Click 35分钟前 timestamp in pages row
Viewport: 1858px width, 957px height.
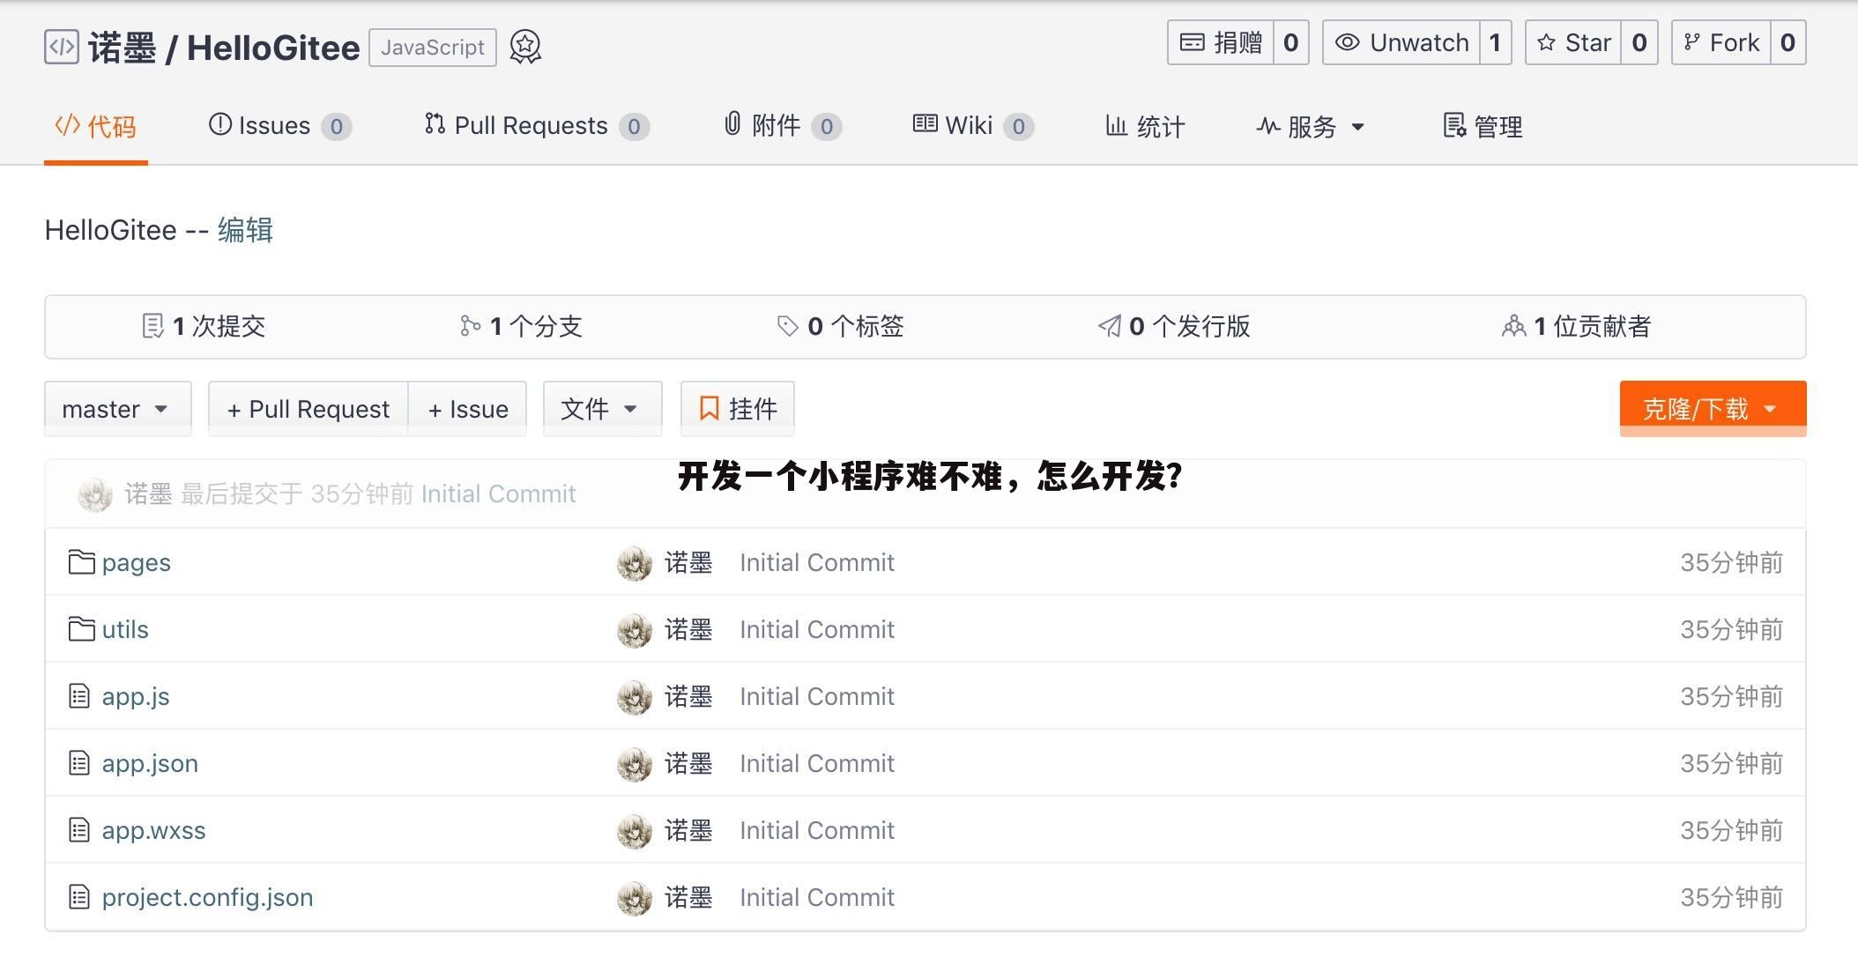(1731, 562)
